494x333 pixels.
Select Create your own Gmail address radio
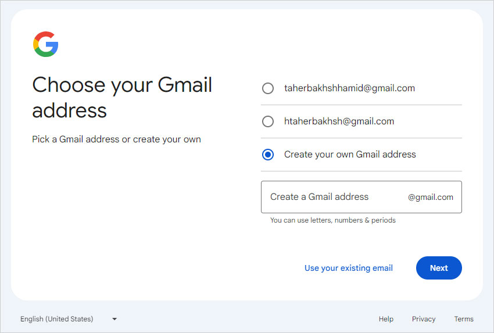tap(268, 155)
